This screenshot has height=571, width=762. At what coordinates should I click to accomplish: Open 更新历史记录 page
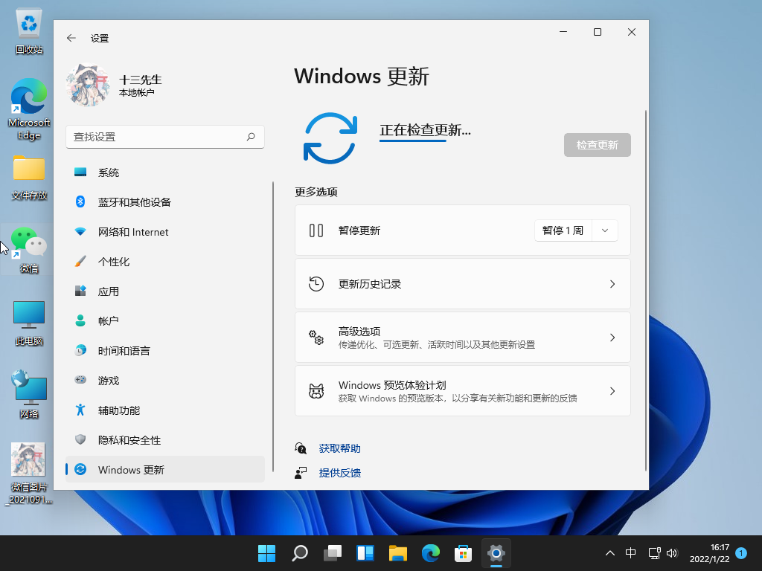462,284
